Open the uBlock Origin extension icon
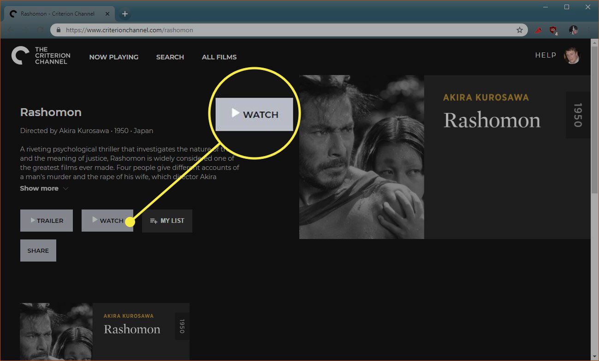The height and width of the screenshot is (361, 599). point(553,30)
